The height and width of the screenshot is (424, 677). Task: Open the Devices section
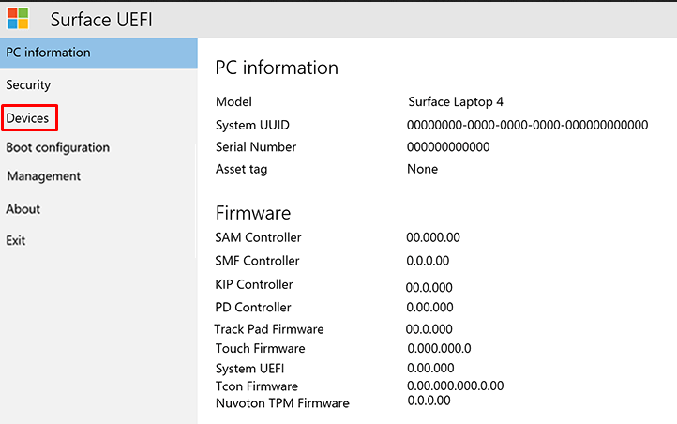click(x=28, y=118)
